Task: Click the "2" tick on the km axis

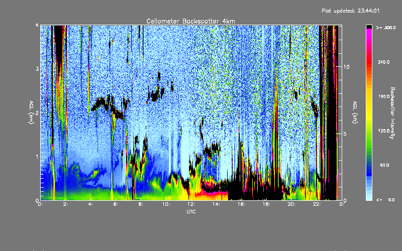Action: 37,113
